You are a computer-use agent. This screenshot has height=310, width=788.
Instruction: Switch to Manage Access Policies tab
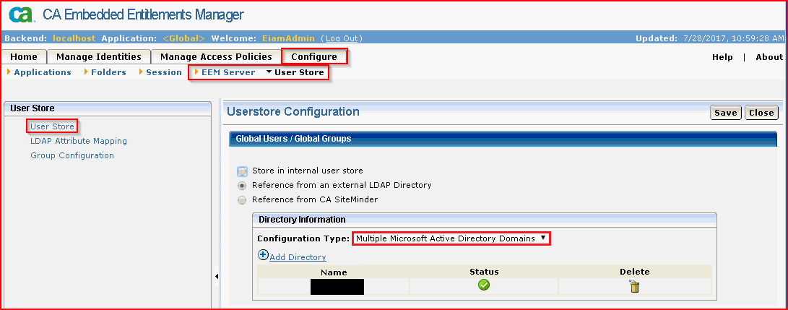[216, 57]
